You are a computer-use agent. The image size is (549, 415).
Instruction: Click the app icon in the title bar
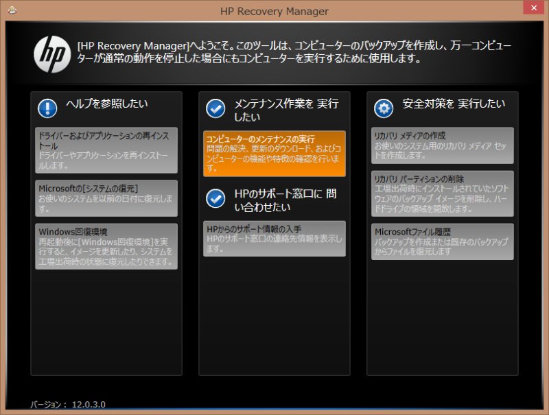point(12,10)
